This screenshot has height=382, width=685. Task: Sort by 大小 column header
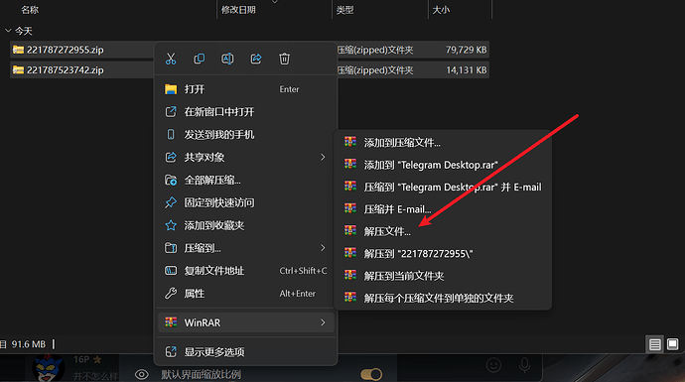pos(441,10)
